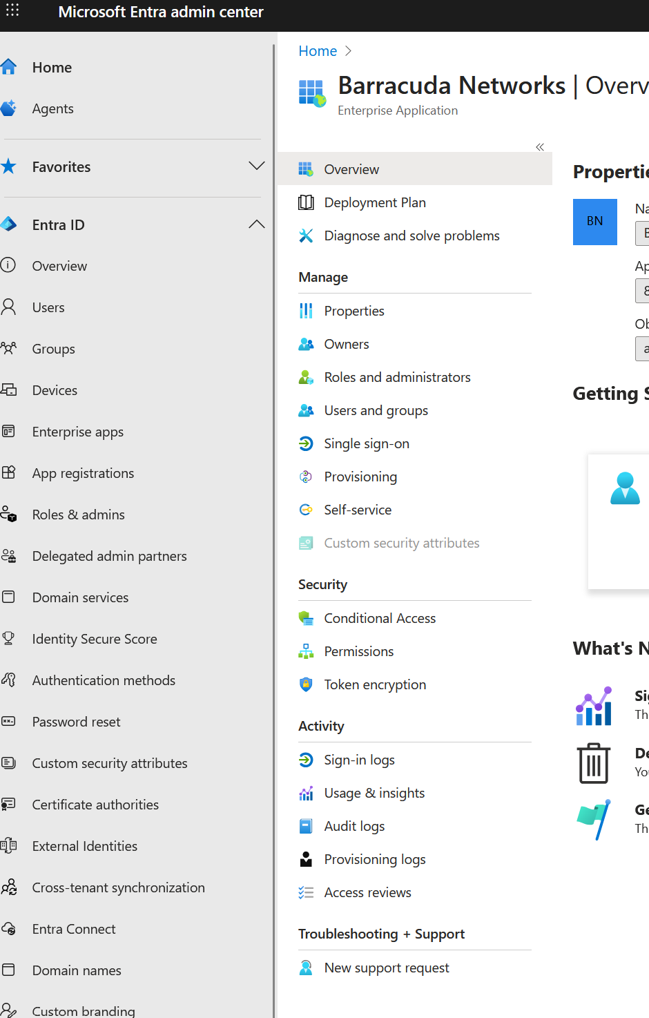Click the Groups icon in sidebar

tap(8, 349)
